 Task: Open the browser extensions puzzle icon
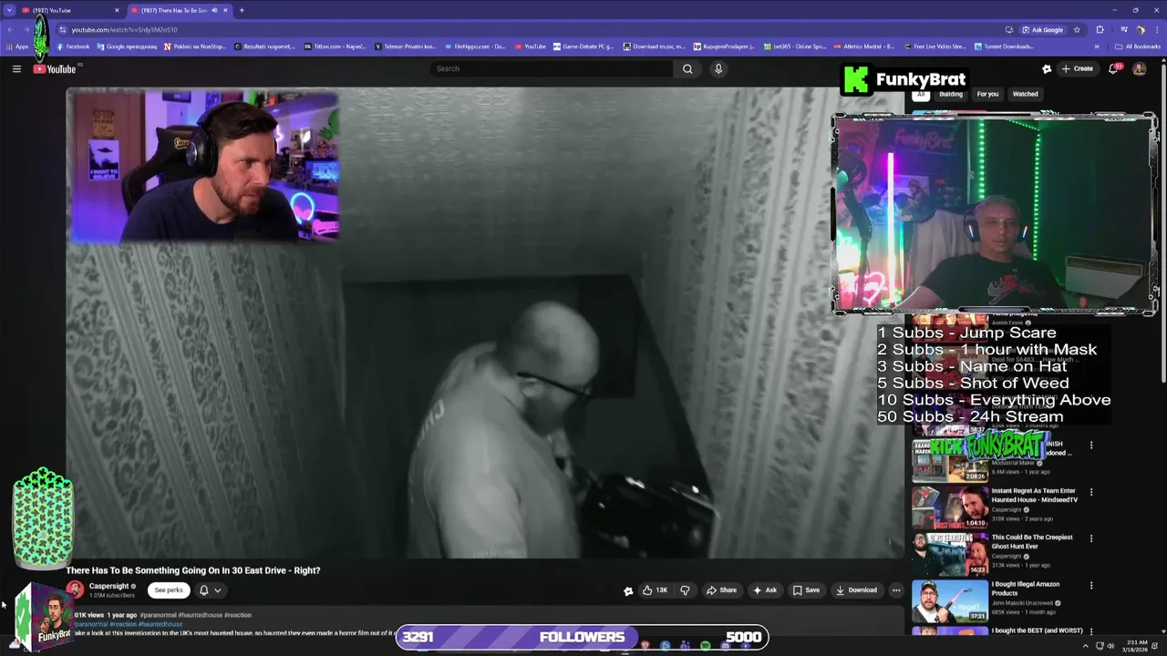point(1100,29)
